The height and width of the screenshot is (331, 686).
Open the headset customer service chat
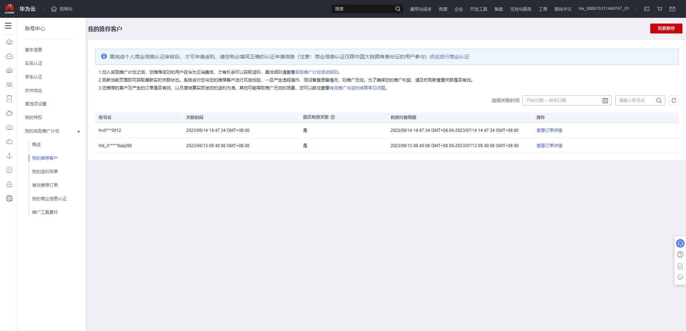click(680, 243)
